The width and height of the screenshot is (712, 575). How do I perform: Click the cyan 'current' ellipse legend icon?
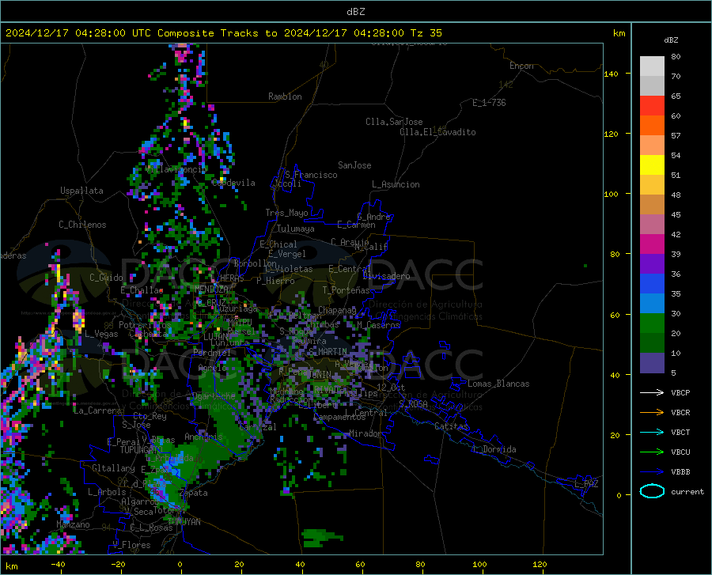(x=652, y=491)
